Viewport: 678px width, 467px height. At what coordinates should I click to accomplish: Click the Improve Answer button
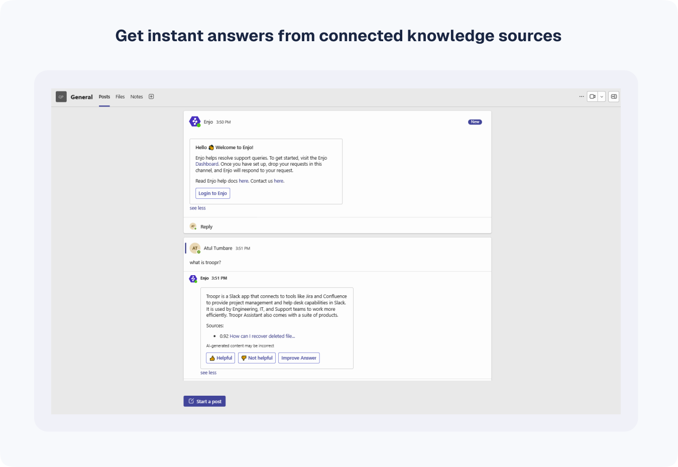pyautogui.click(x=299, y=358)
